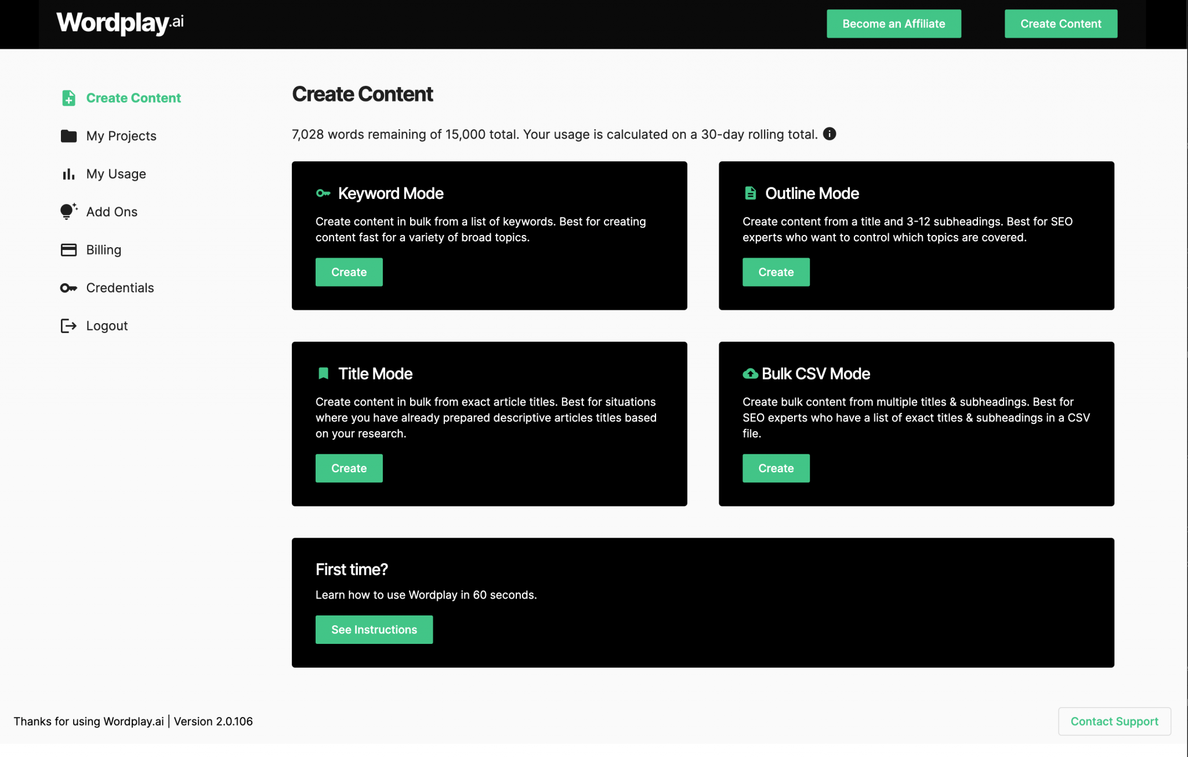Click the Keyword Mode heading

click(x=390, y=193)
